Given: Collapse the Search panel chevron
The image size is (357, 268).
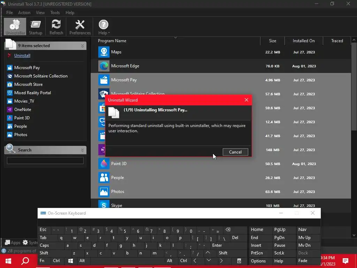Looking at the screenshot, I should point(82,150).
